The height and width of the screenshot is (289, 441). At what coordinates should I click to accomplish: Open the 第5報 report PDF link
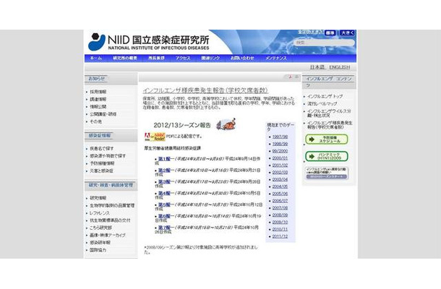coord(164,204)
